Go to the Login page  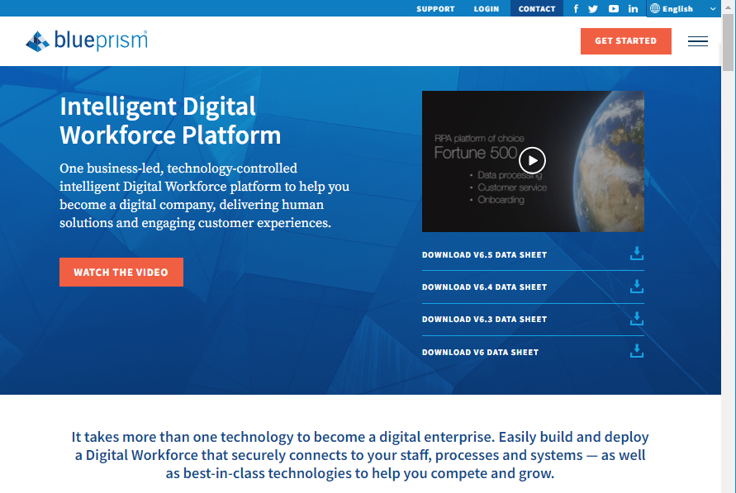[487, 9]
